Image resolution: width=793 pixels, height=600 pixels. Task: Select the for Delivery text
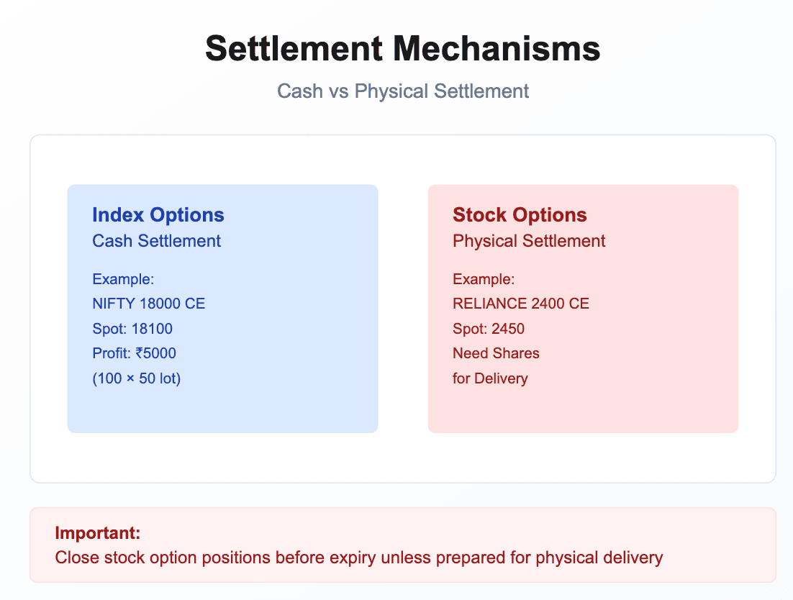point(490,378)
